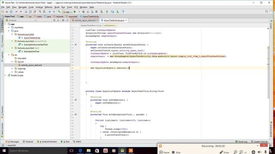
Task: Open the TODO tool window
Action: point(77,142)
